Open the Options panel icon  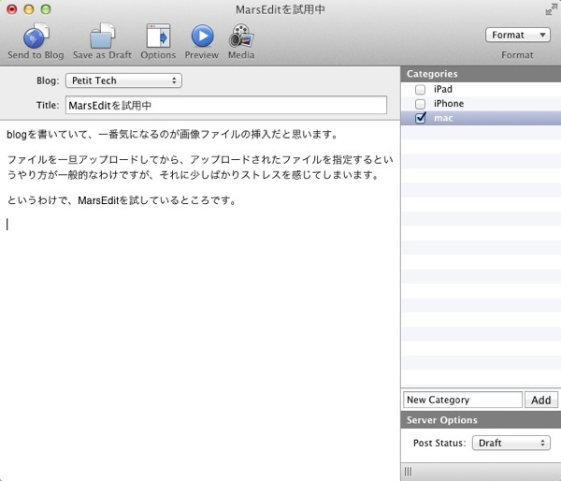click(x=158, y=36)
